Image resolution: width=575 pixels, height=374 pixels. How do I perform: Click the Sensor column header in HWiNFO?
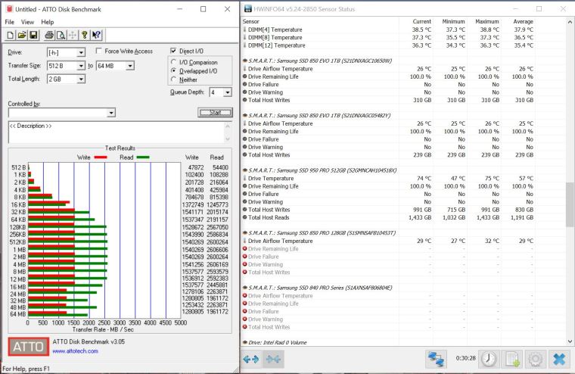(x=251, y=22)
